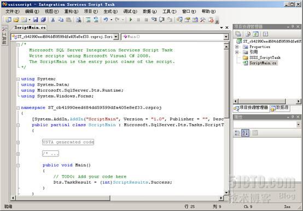The width and height of the screenshot is (303, 211).
Task: Open Solution Explorer via toolbar icon
Action: pyautogui.click(x=179, y=20)
